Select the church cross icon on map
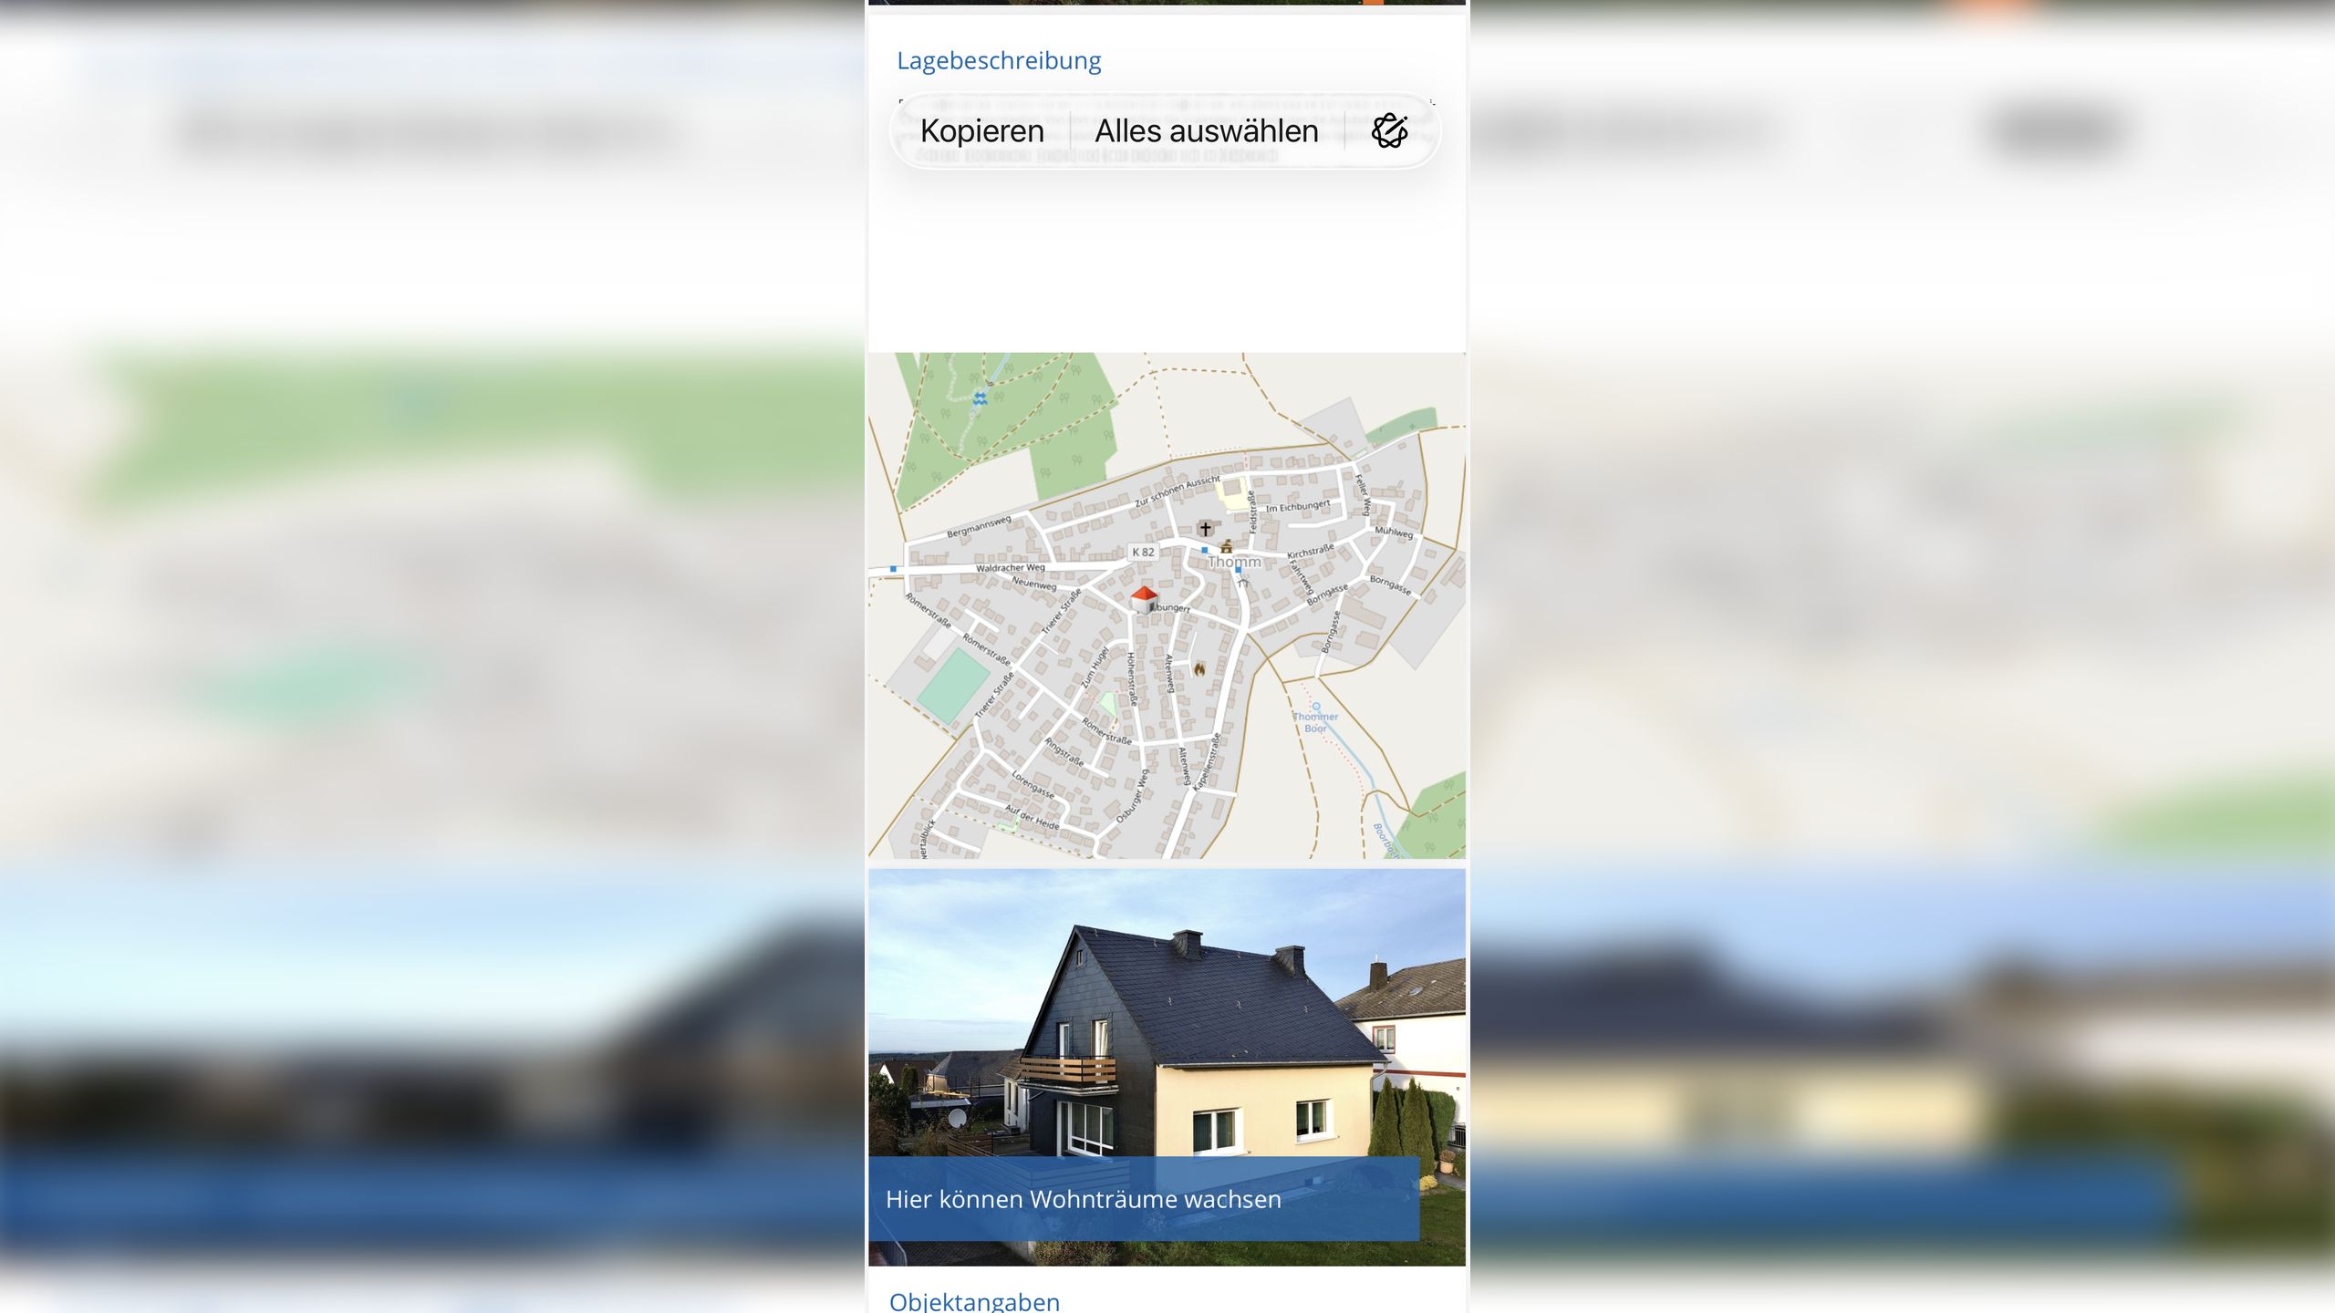 coord(1205,529)
